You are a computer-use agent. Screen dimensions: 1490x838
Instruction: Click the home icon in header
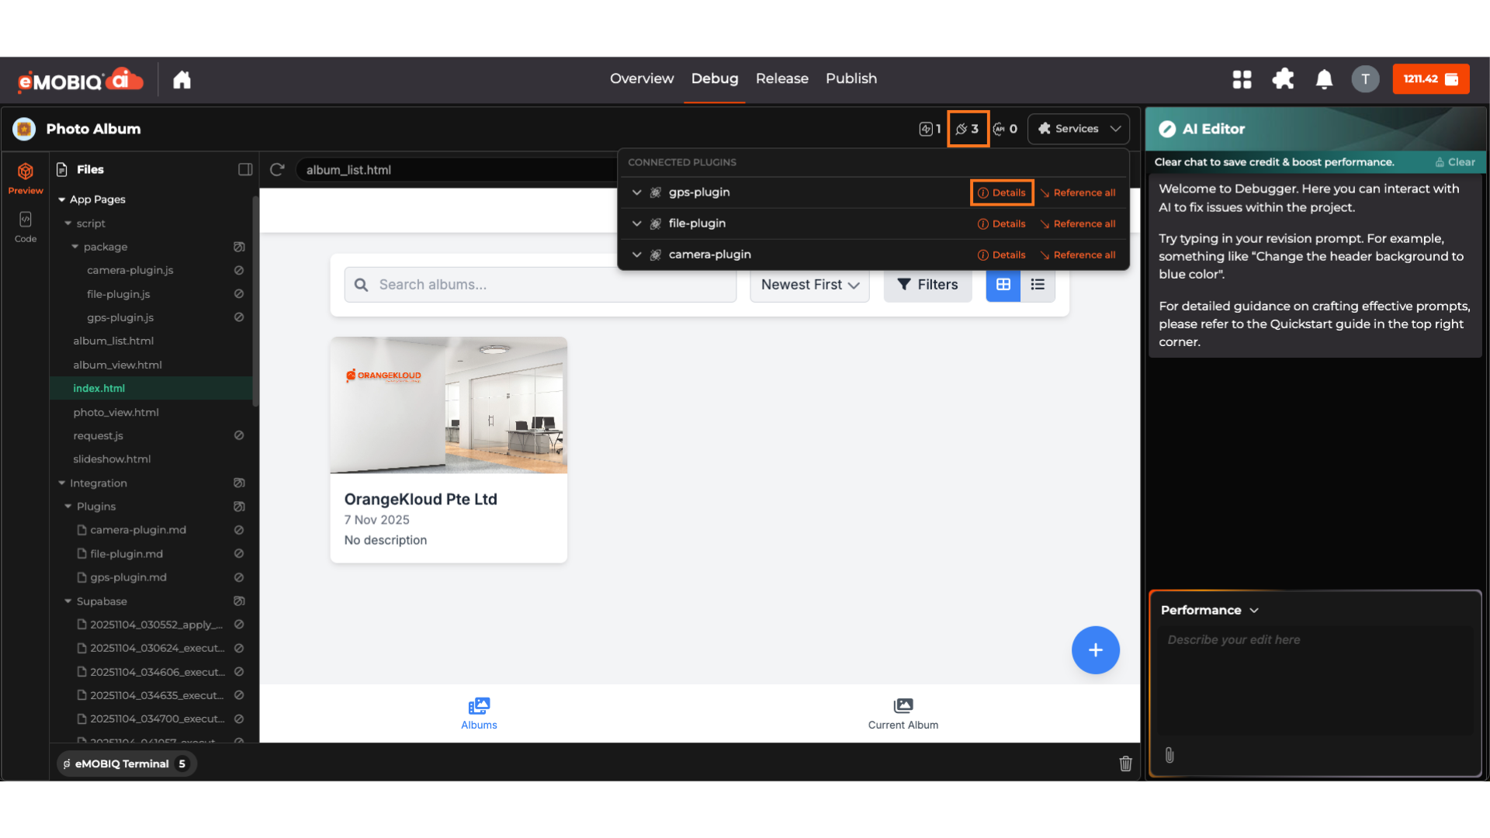pos(182,79)
